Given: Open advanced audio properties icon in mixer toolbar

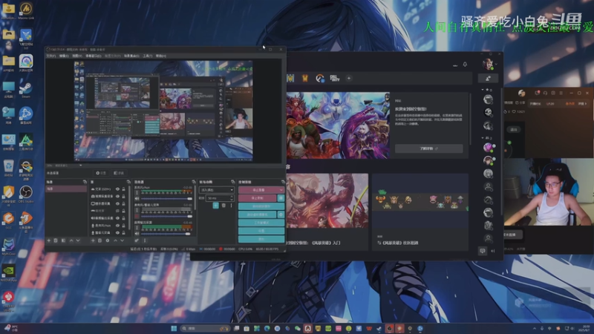Looking at the screenshot, I should [137, 240].
